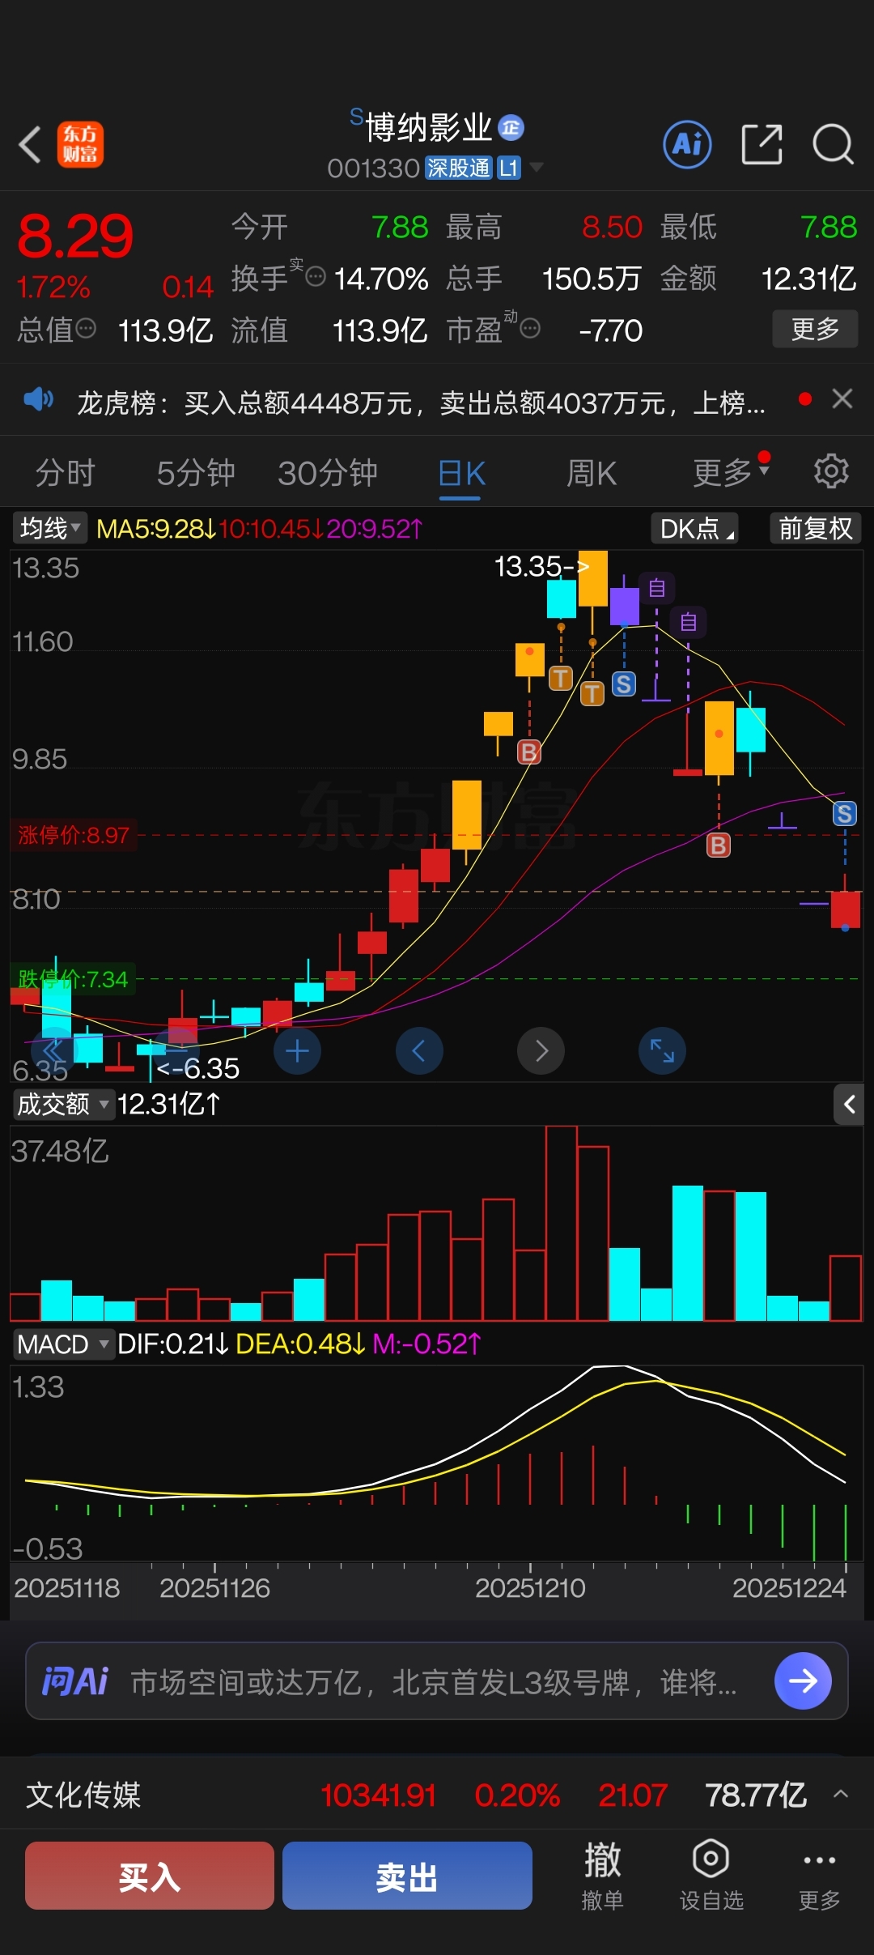Switch to 周K tab
Screen dimensions: 874x1955
(x=592, y=472)
